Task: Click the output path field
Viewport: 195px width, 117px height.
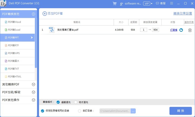Action: (115, 111)
